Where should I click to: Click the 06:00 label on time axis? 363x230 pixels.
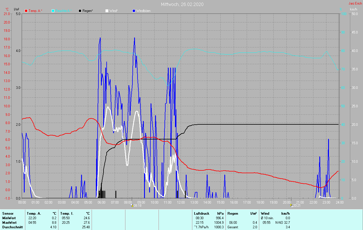pyautogui.click(x=101, y=202)
